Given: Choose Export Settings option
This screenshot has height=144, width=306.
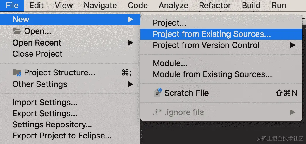Looking at the screenshot, I should 45,114.
